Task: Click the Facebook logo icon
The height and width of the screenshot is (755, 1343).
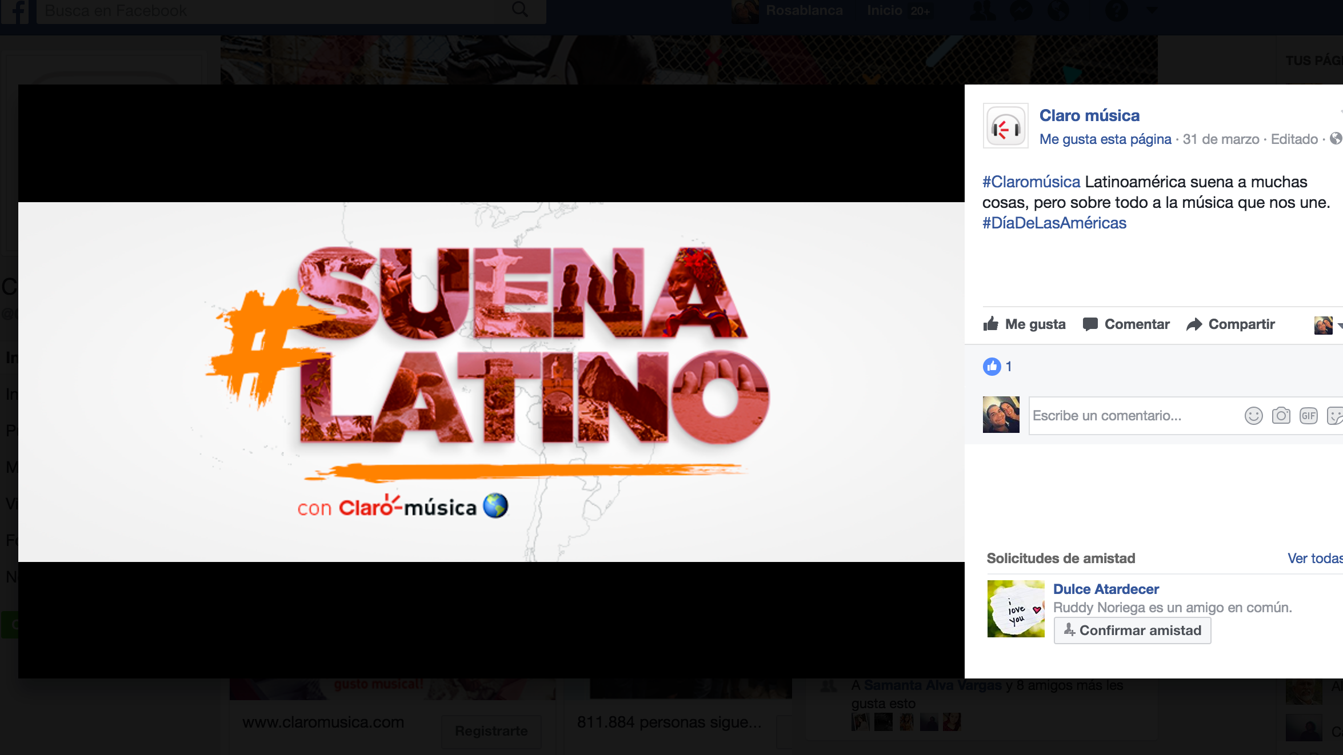Action: pos(16,11)
